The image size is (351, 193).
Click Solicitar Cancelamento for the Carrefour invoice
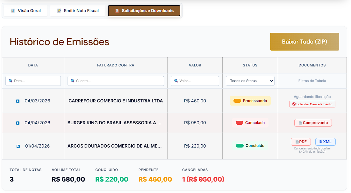pos(312,104)
